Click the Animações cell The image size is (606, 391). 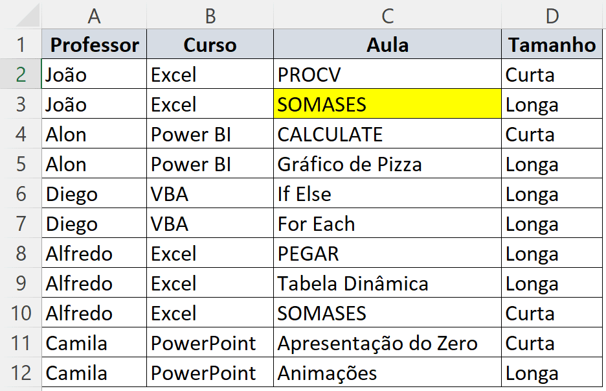point(387,373)
